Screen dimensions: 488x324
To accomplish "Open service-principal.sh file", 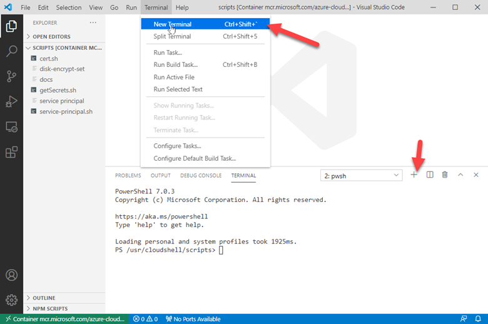I will [64, 111].
